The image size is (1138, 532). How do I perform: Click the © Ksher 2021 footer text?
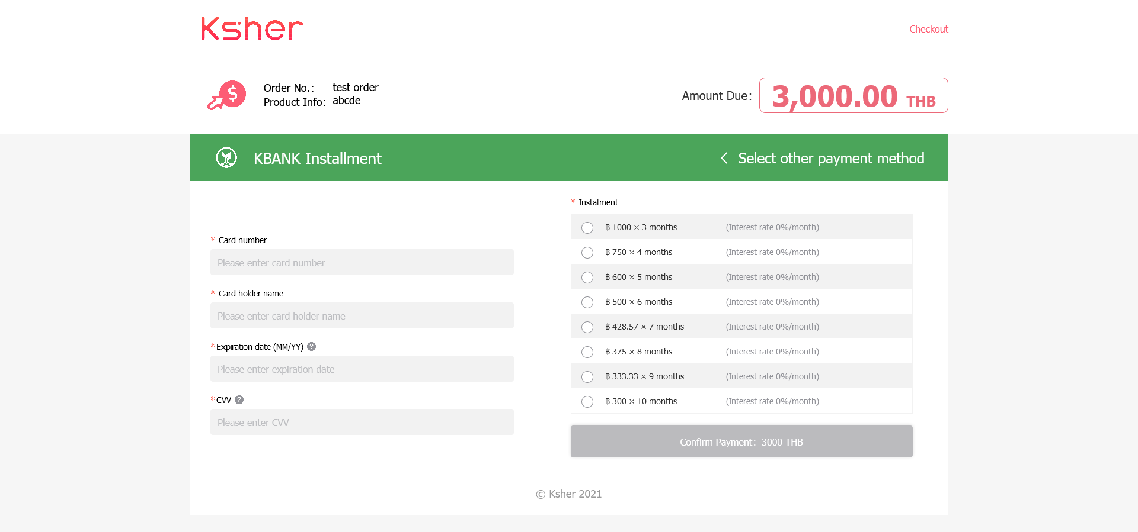point(569,494)
